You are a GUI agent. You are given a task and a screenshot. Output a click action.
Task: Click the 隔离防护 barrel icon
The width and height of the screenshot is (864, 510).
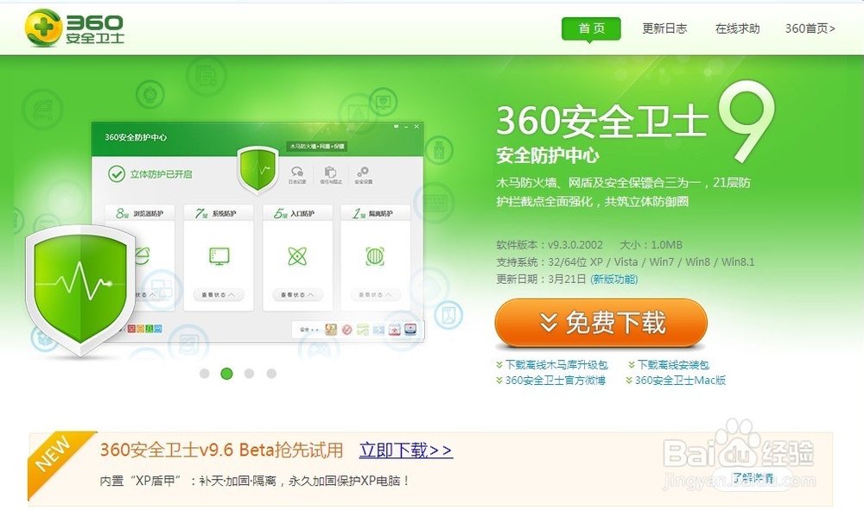(x=375, y=256)
